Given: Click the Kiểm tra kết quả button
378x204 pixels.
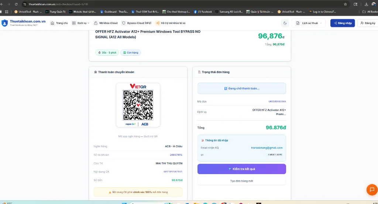Looking at the screenshot, I should [241, 169].
